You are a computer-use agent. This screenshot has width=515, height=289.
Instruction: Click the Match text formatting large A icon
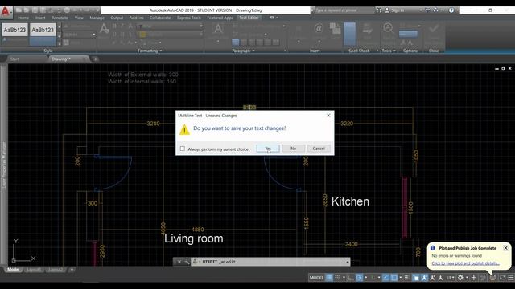point(104,30)
